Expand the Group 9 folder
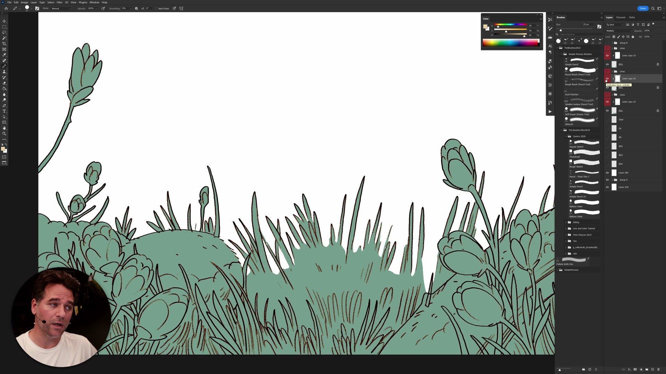The width and height of the screenshot is (666, 374). (612, 180)
